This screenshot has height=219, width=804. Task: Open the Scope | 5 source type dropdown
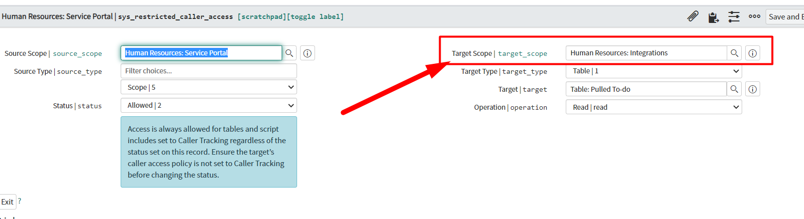click(x=209, y=87)
